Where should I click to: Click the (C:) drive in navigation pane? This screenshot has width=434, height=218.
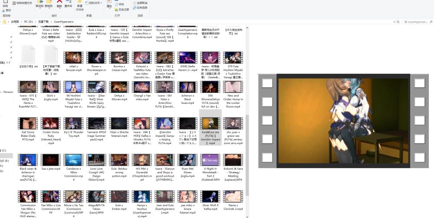click(x=3, y=150)
